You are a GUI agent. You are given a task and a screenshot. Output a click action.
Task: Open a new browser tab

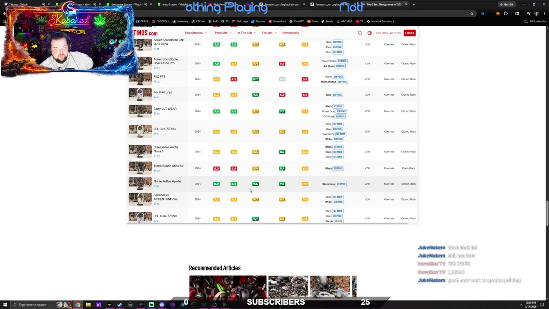point(414,4)
